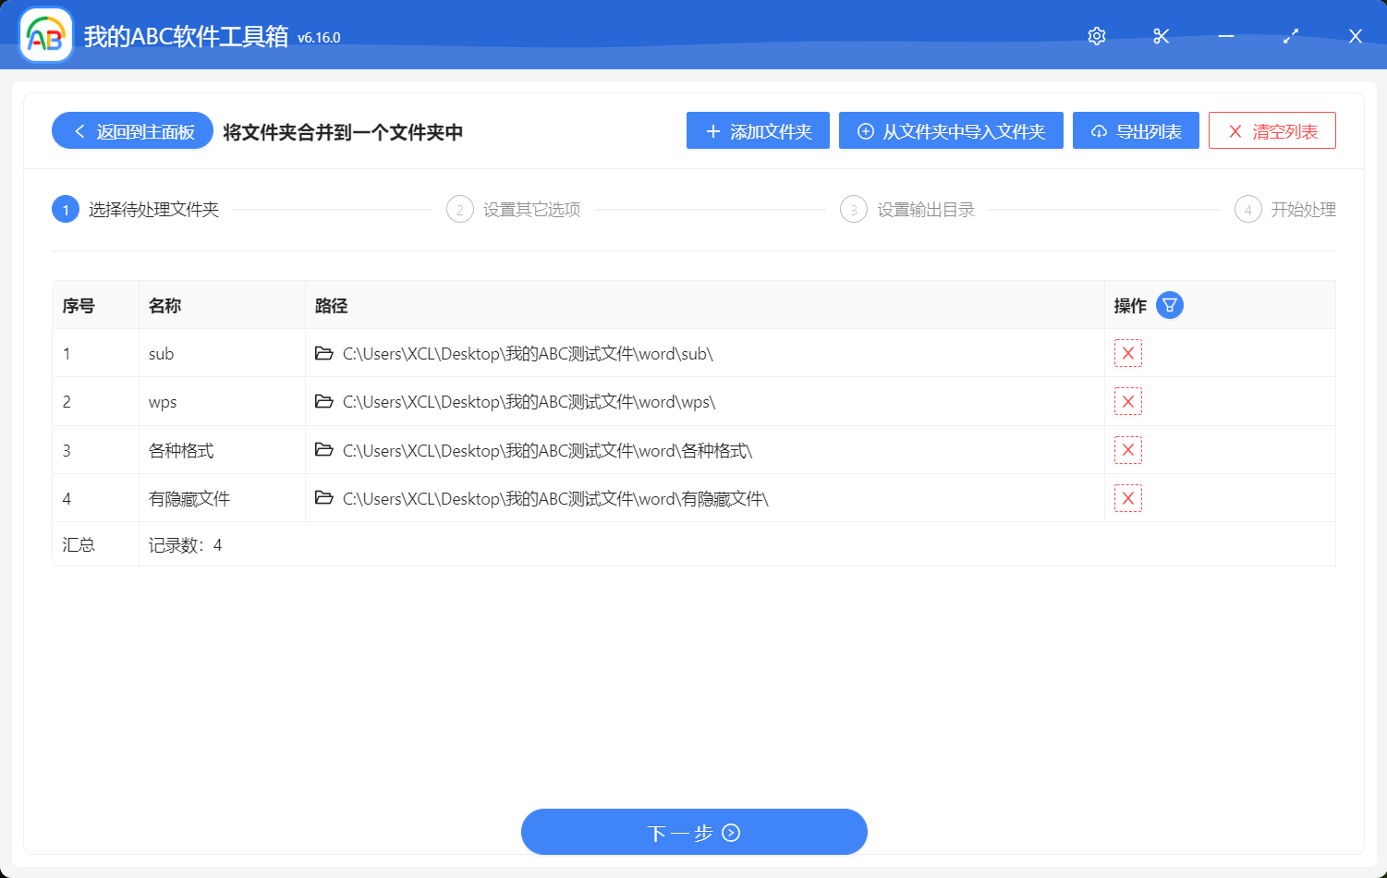The image size is (1387, 878).
Task: Open the filter funnel in the 操作 column
Action: pyautogui.click(x=1170, y=304)
